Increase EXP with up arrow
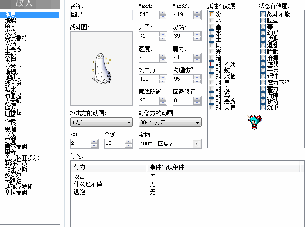 [x=94, y=142]
